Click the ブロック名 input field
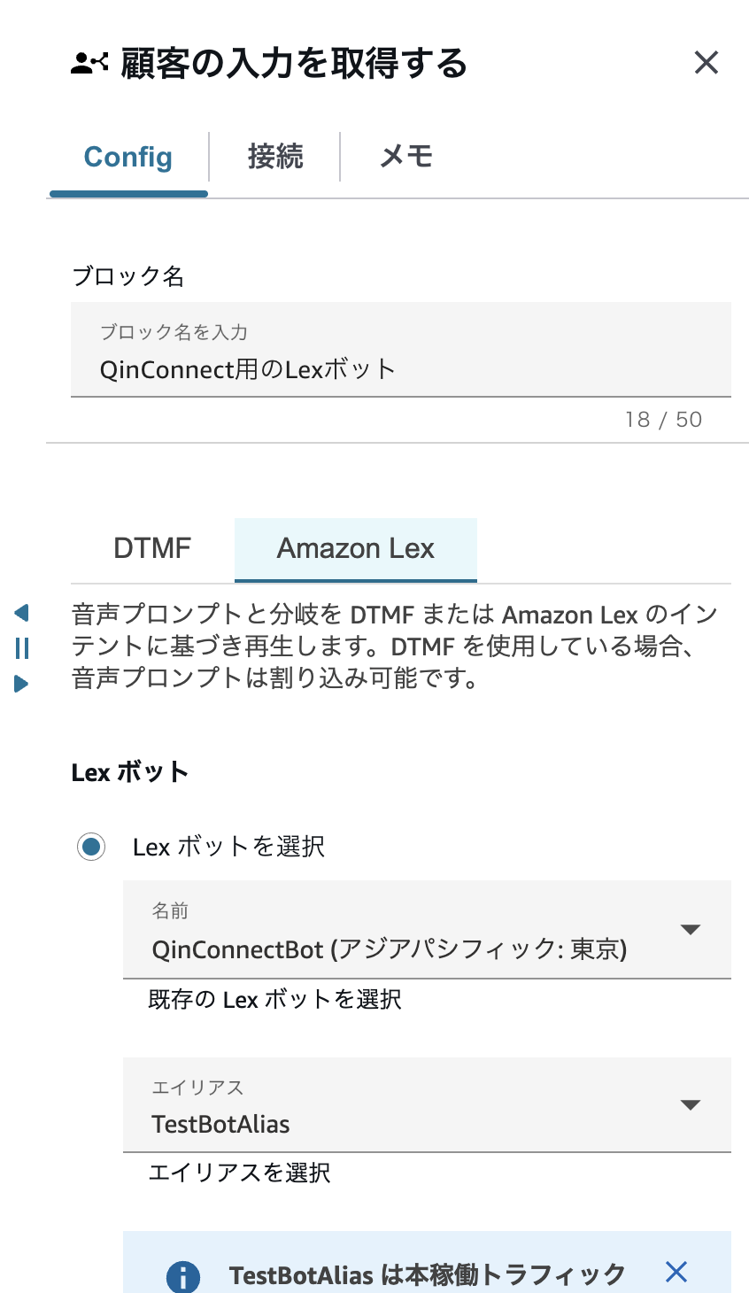This screenshot has height=1293, width=749. pyautogui.click(x=400, y=368)
